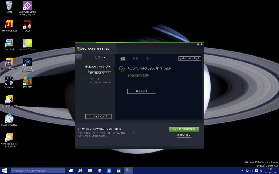This screenshot has height=174, width=279.
Task: Open File Explorer from the taskbar
Action: 90,171
